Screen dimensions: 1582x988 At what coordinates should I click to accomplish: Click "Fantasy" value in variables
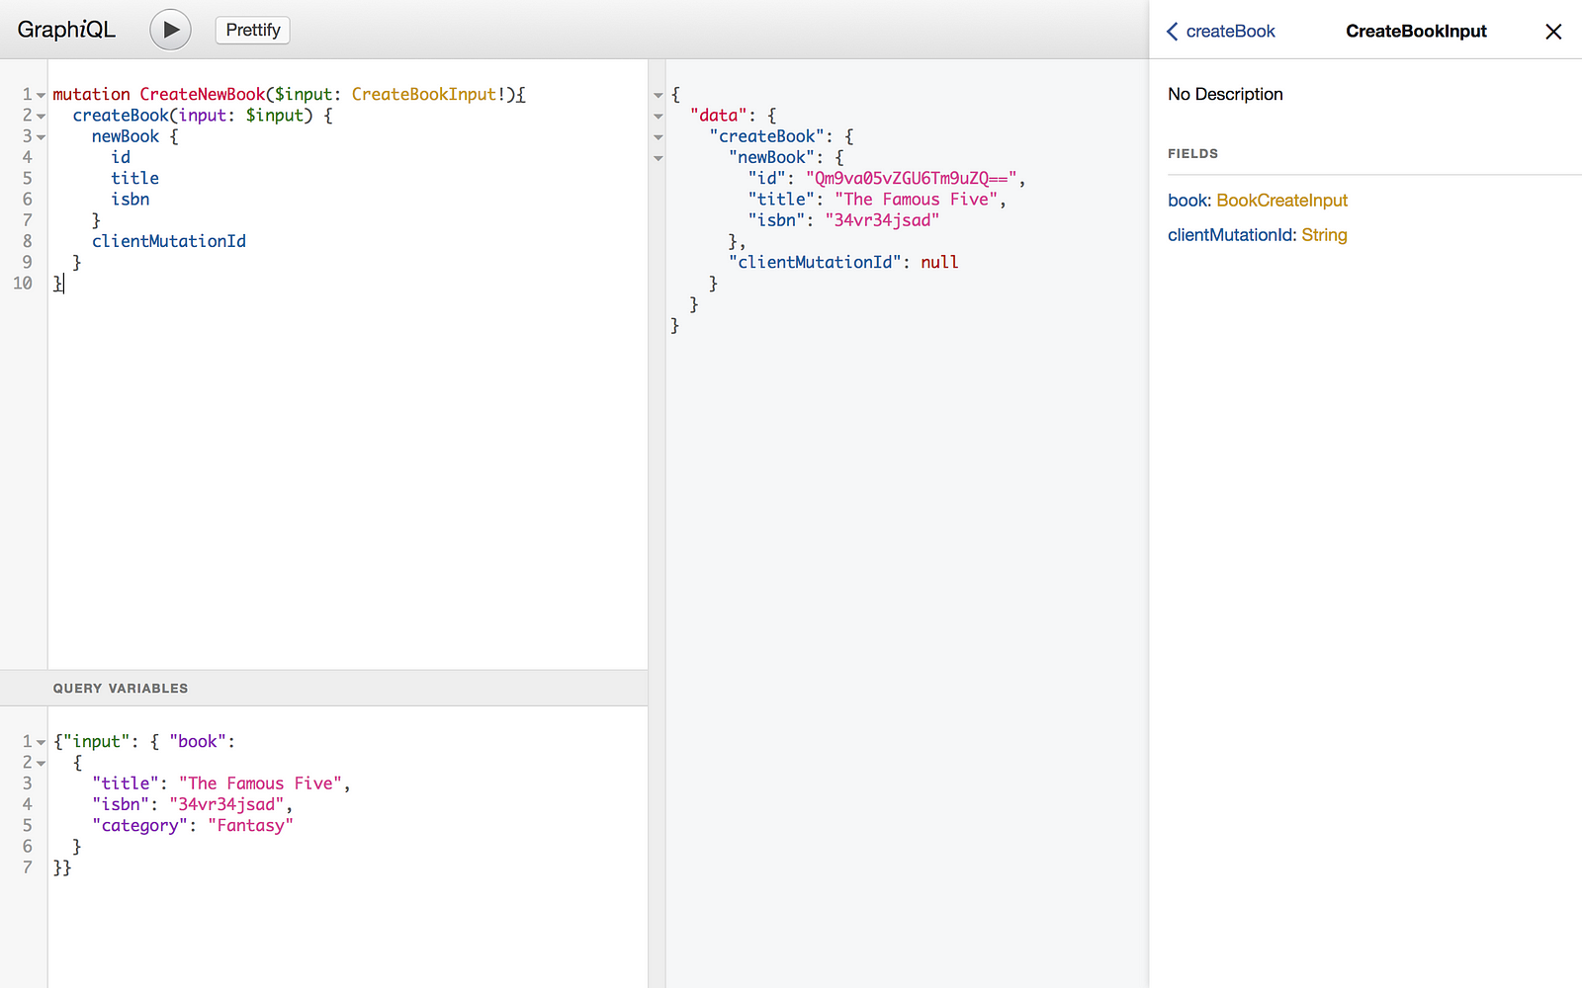tap(250, 826)
